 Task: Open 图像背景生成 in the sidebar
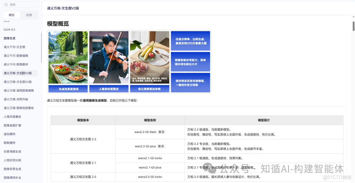tap(12, 169)
